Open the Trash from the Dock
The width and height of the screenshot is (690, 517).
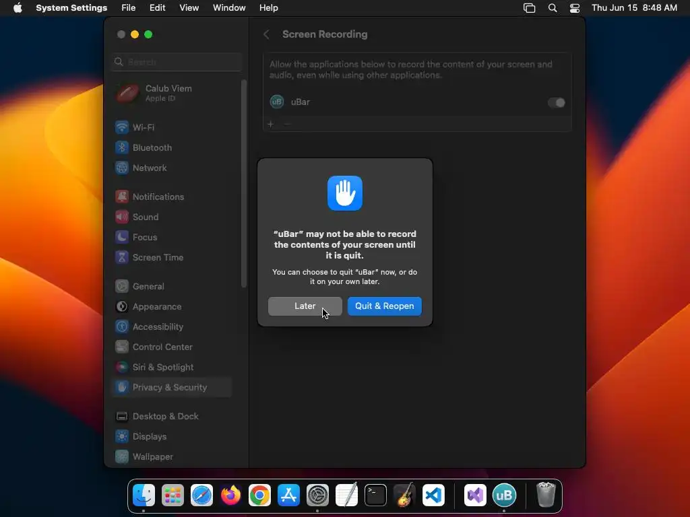tap(546, 495)
